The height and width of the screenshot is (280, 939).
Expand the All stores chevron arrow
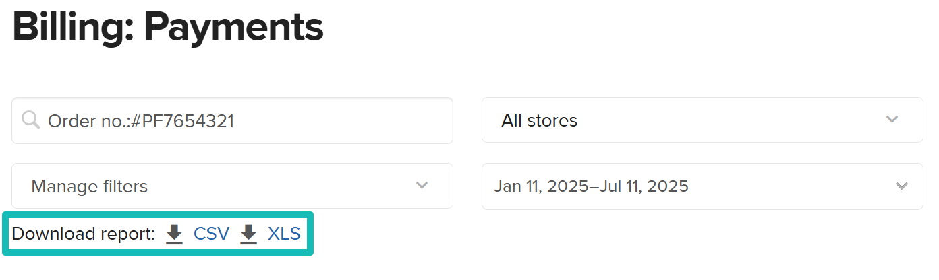coord(892,120)
